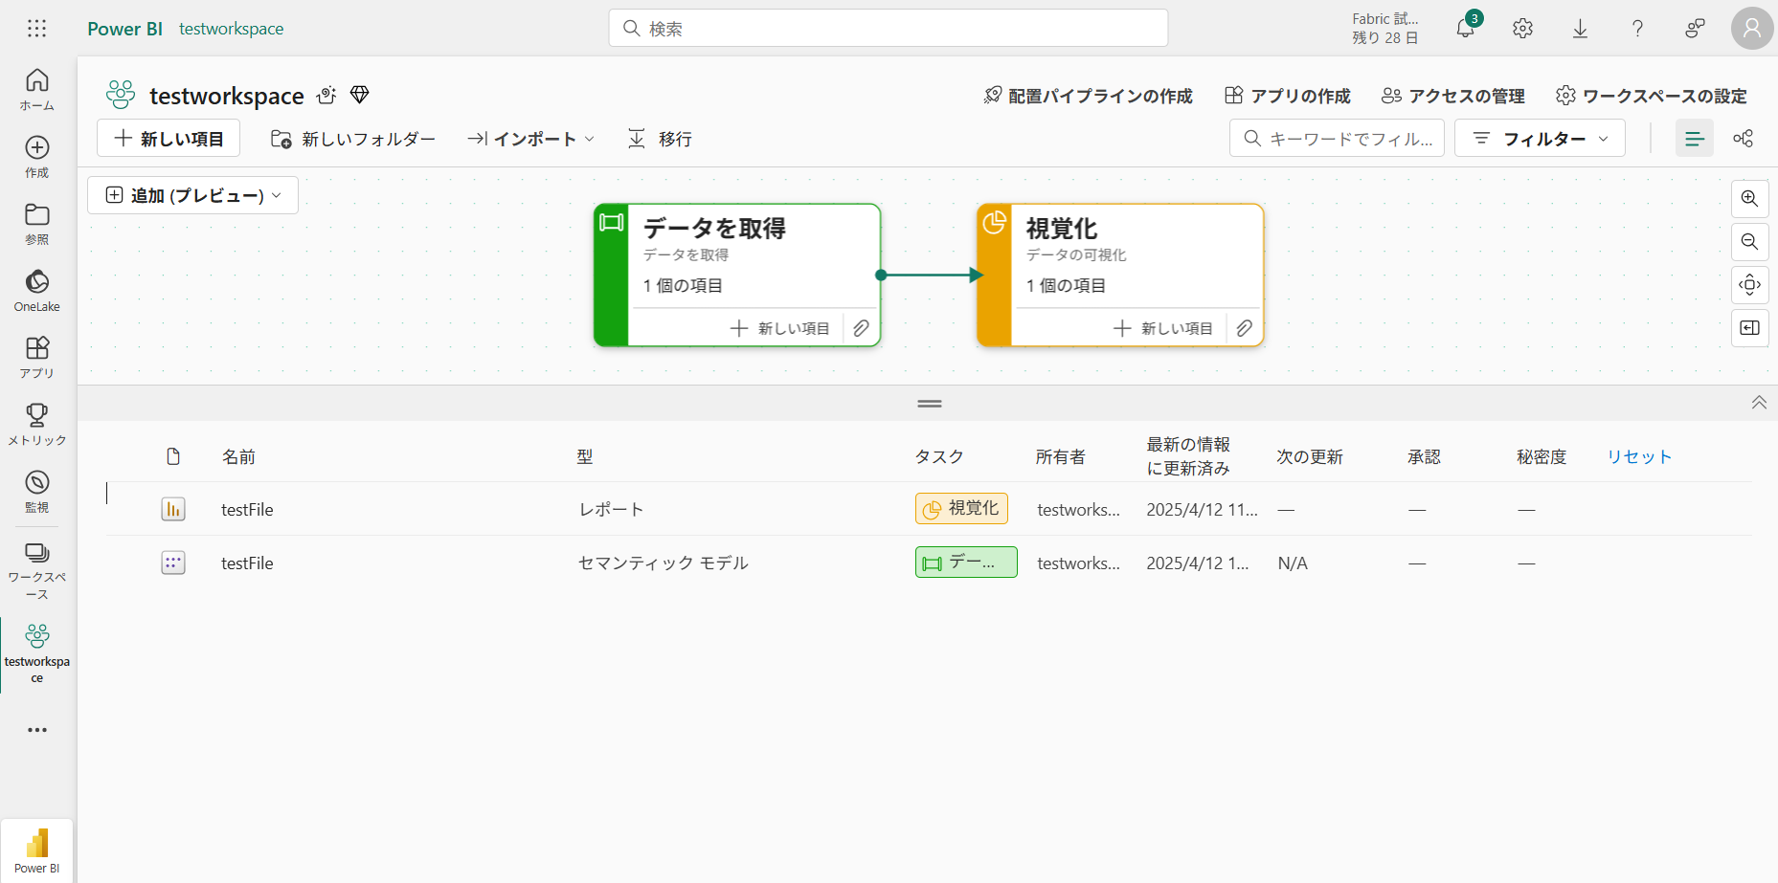Click the semantic model icon on testFile row
The height and width of the screenshot is (883, 1778).
pos(173,563)
